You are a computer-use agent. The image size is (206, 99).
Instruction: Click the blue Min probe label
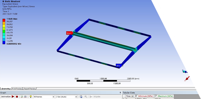tap(119, 65)
